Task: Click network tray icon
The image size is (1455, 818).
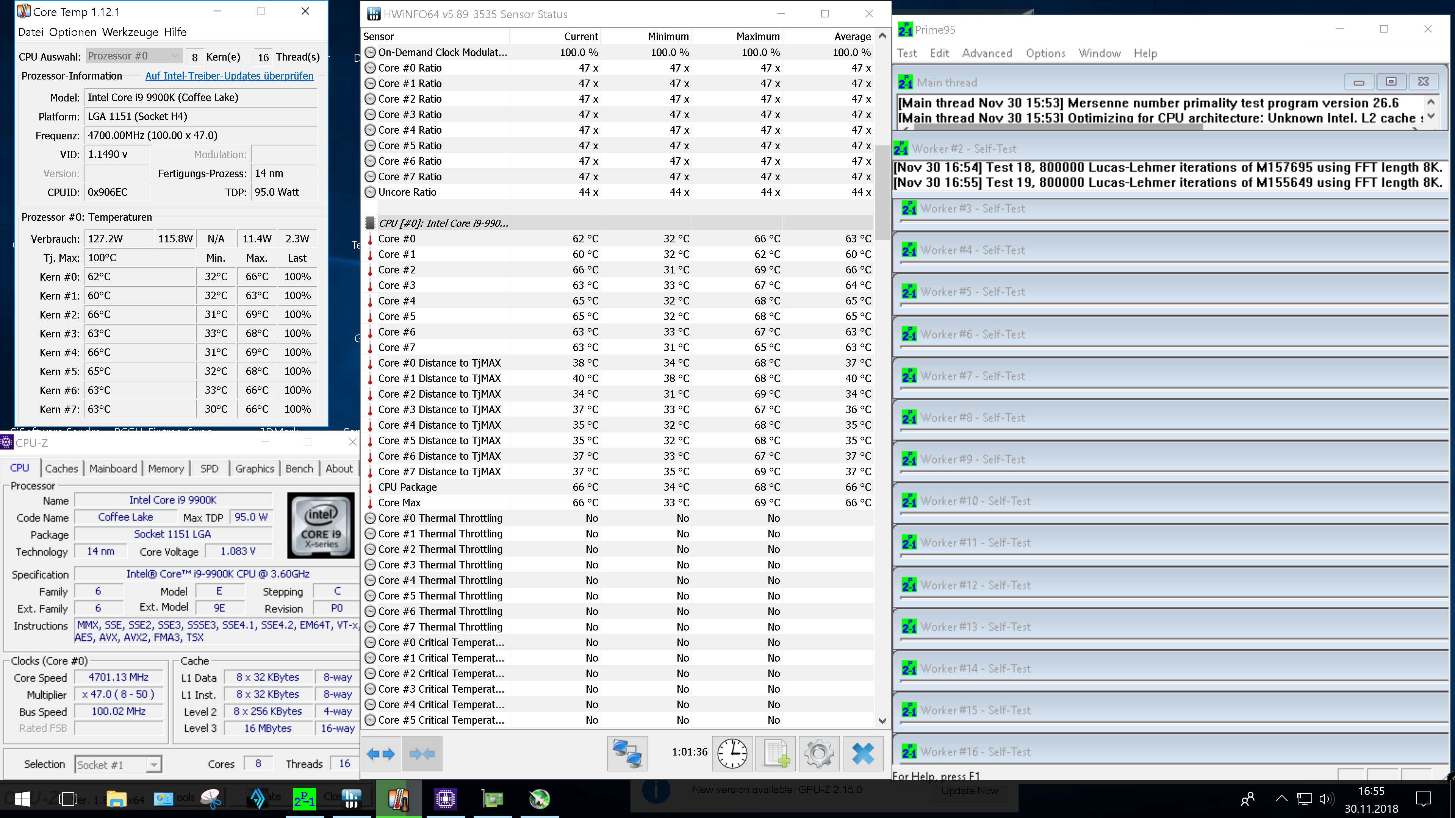Action: pos(1304,799)
